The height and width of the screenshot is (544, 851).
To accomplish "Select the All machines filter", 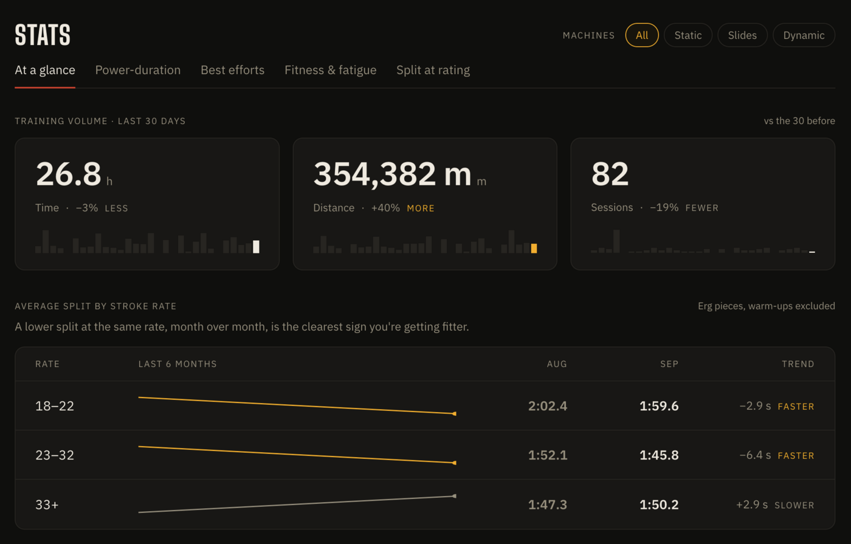I will pos(642,35).
